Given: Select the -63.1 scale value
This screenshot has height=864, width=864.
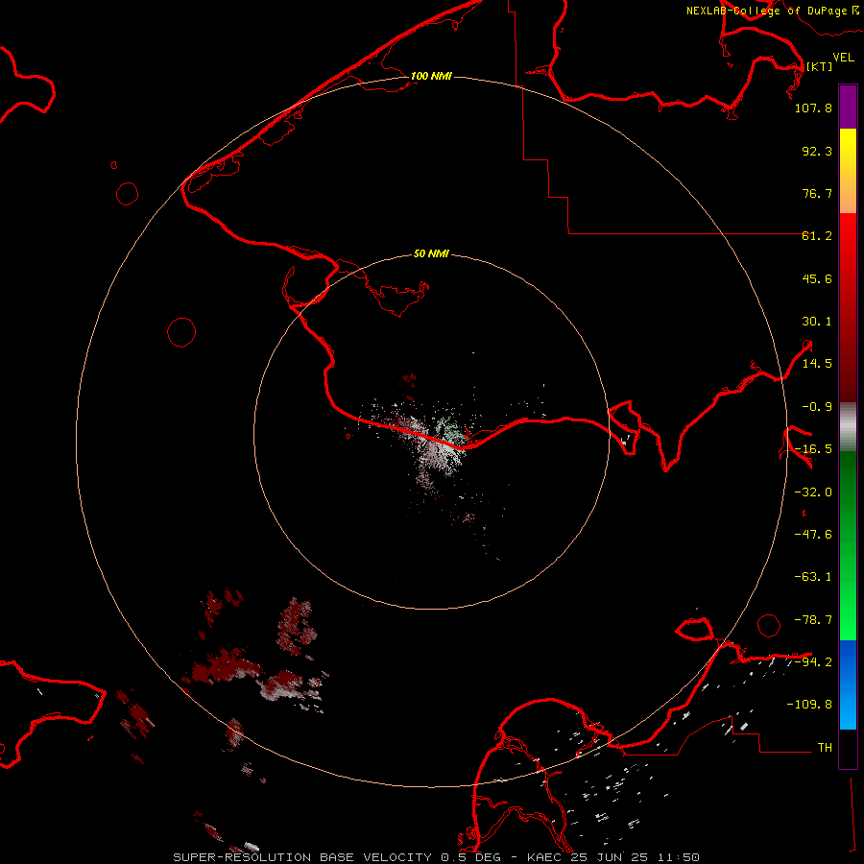Looking at the screenshot, I should click(x=813, y=577).
